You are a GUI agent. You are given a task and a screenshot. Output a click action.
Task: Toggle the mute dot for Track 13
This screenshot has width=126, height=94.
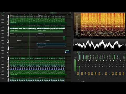7,43
